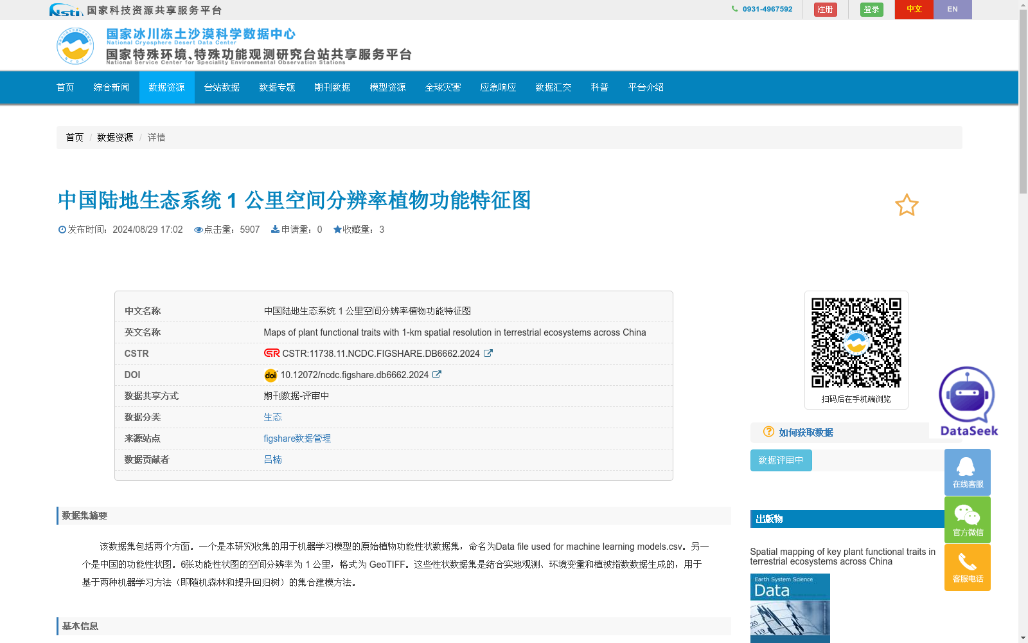Click the 登录 login button
This screenshot has height=643, width=1028.
(872, 10)
